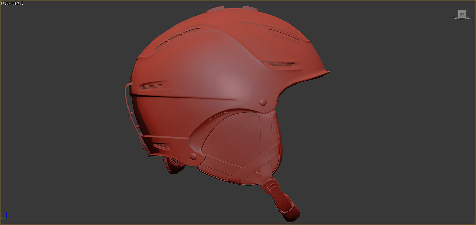Click the ViewCube LEFT face
476x225 pixels.
click(461, 14)
